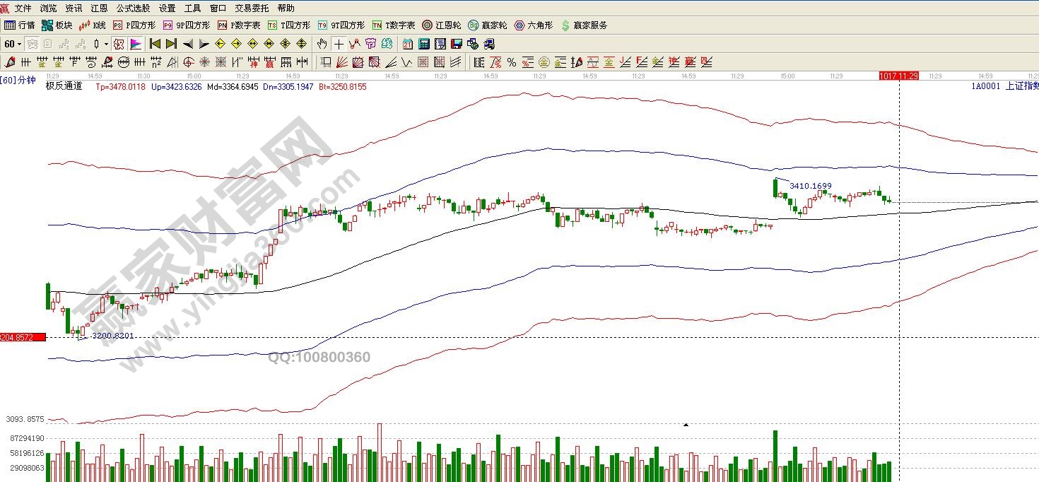Jump to first bar with skip-back arrow
The width and height of the screenshot is (1039, 482).
155,44
